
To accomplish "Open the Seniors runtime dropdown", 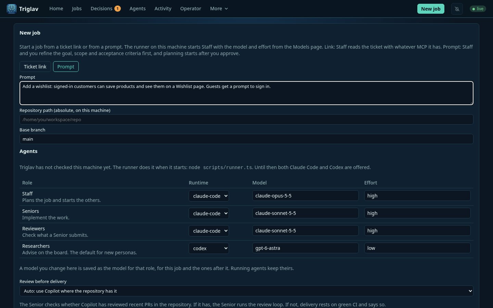I will point(209,214).
